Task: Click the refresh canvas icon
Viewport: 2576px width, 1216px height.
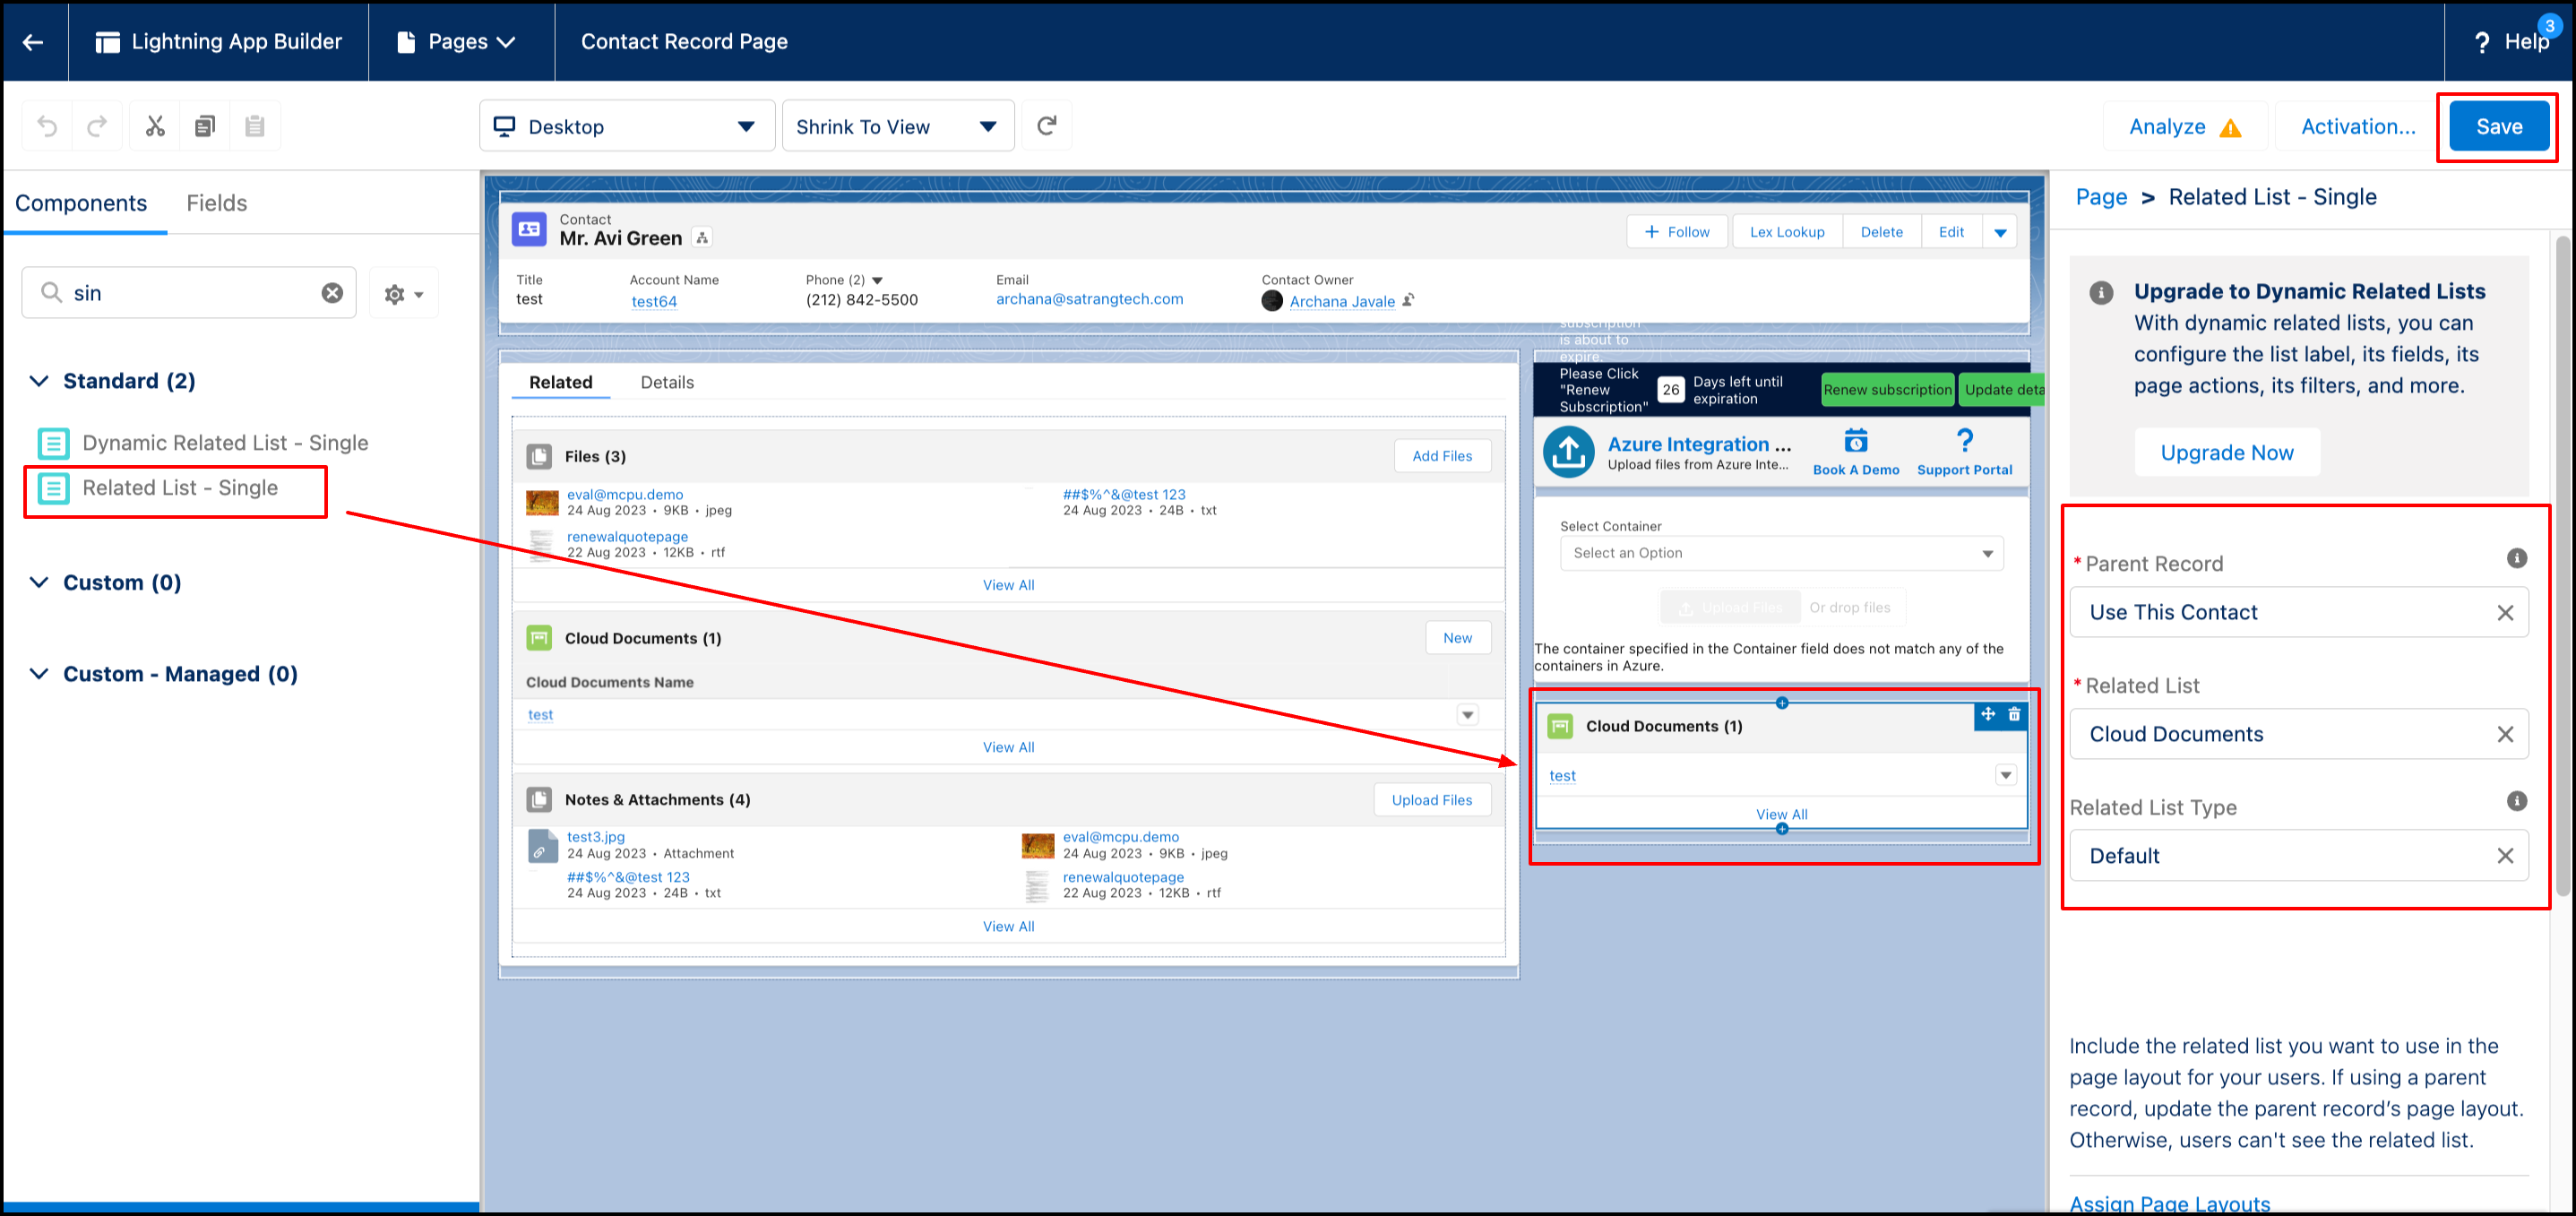Action: [1046, 126]
